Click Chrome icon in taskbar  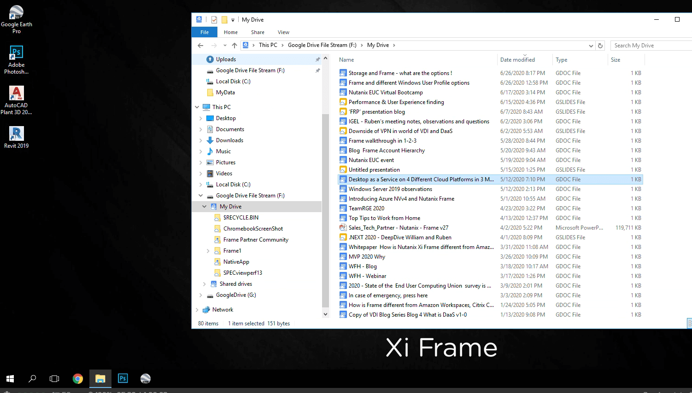[x=78, y=379]
